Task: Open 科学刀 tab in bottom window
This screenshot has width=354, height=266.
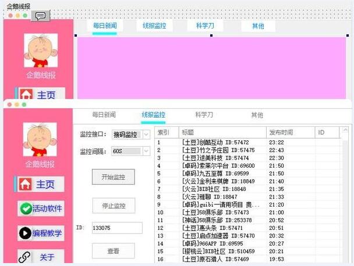Action: (x=204, y=115)
